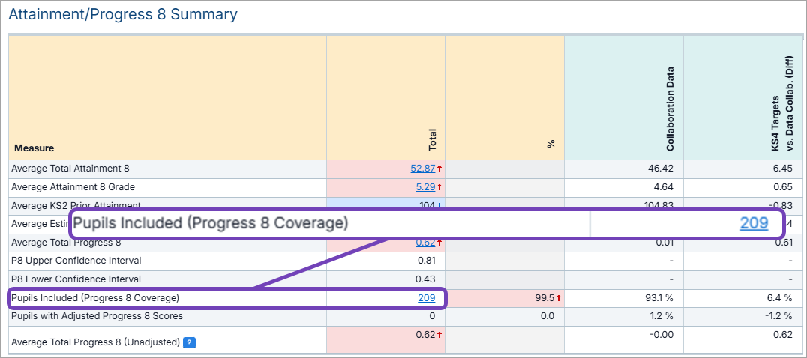
Task: Open help icon beside Average Total Progress 8 (Unadjusted)
Action: 190,342
